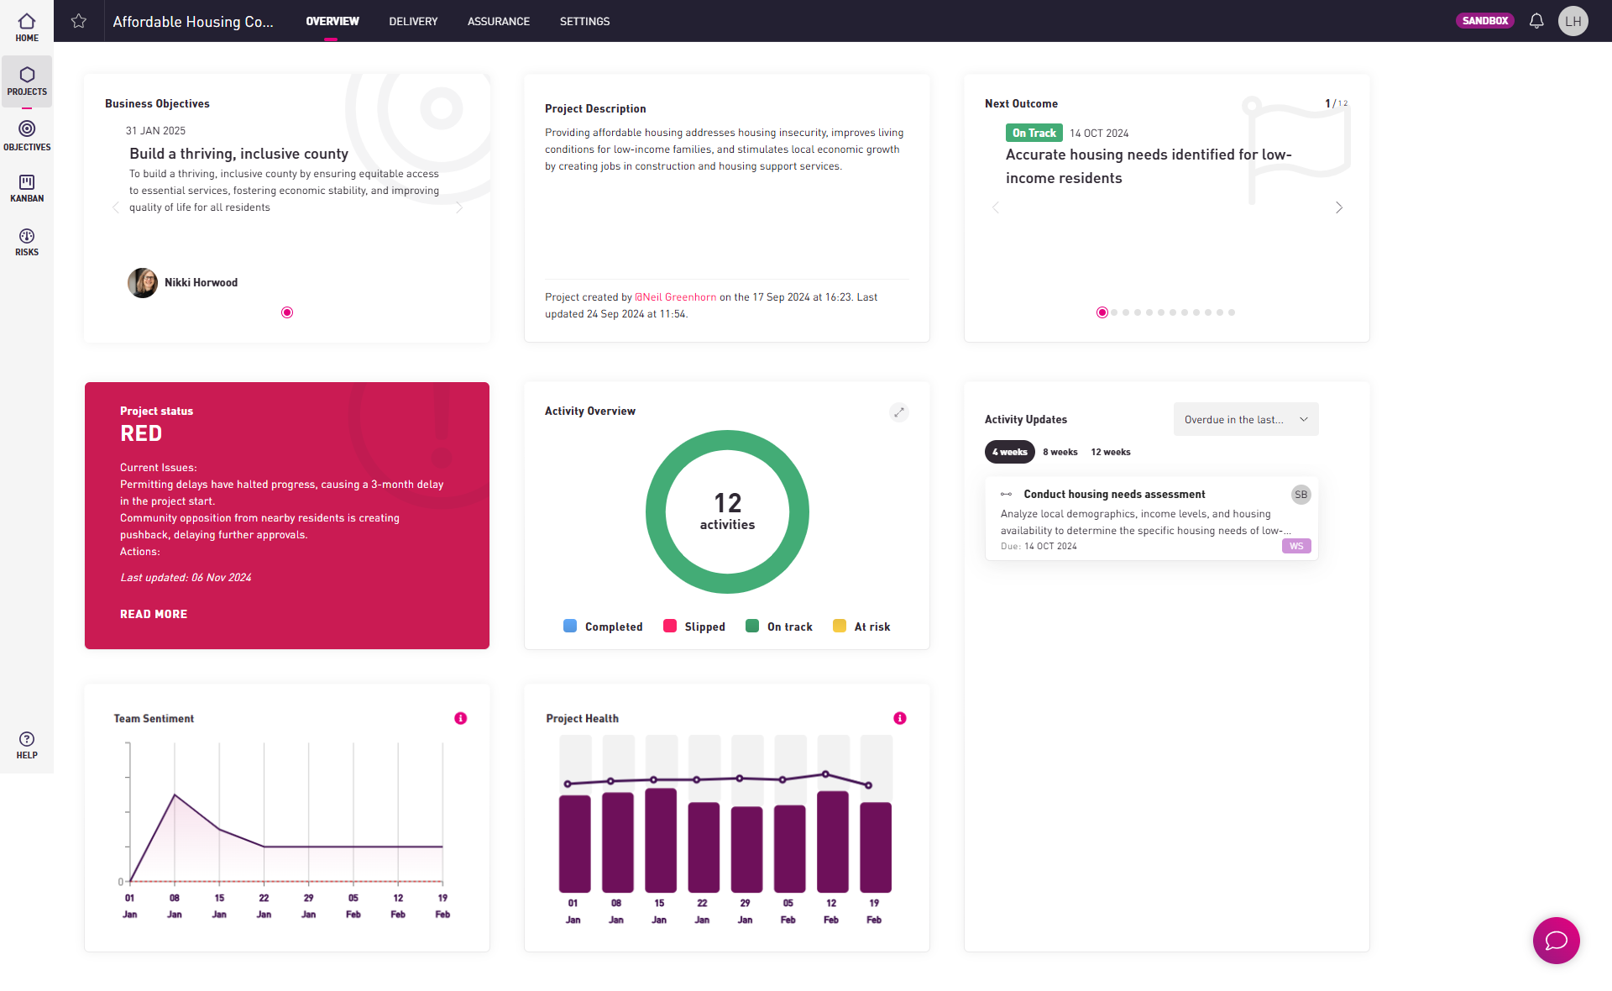1612x991 pixels.
Task: Click the RED status heading
Action: coord(141,433)
